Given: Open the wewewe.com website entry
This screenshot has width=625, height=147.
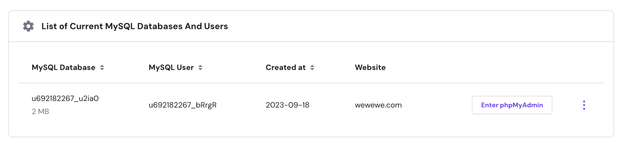Looking at the screenshot, I should tap(378, 105).
